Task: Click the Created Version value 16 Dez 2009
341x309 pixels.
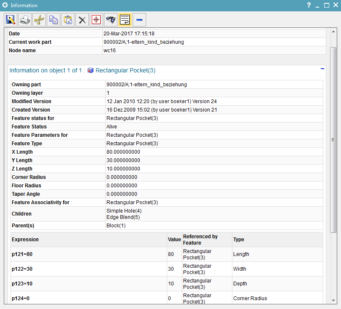Action: [162, 110]
